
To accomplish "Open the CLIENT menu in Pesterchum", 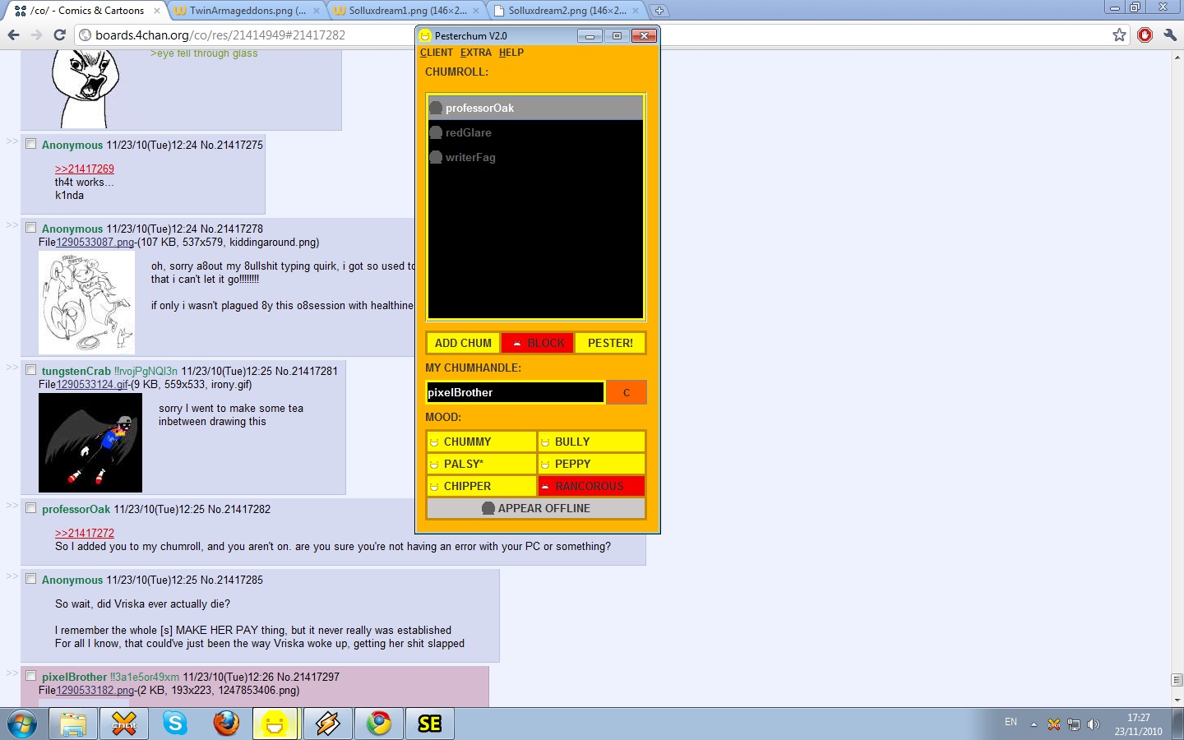I will (436, 53).
